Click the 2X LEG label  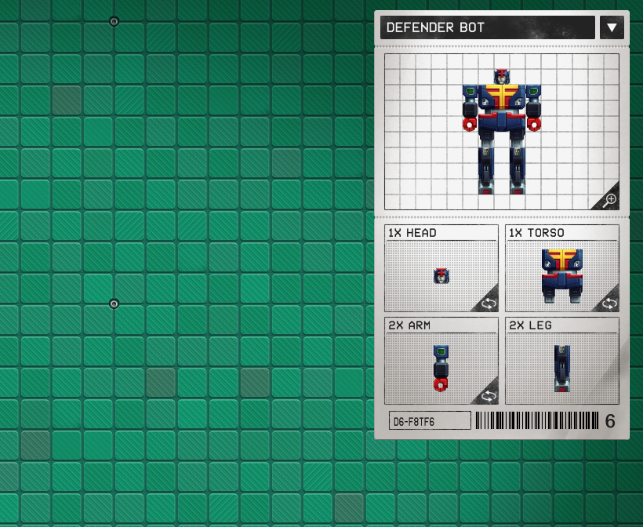tap(530, 325)
